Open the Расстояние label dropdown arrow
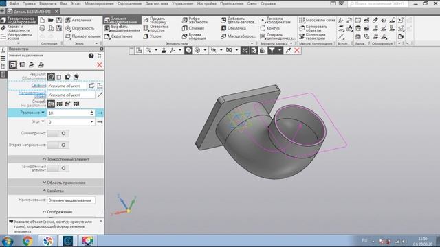The image size is (440, 247). pyautogui.click(x=43, y=113)
